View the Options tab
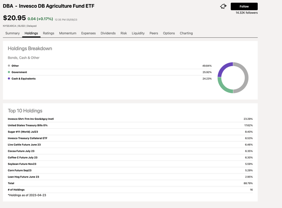282x208 pixels. 169,33
